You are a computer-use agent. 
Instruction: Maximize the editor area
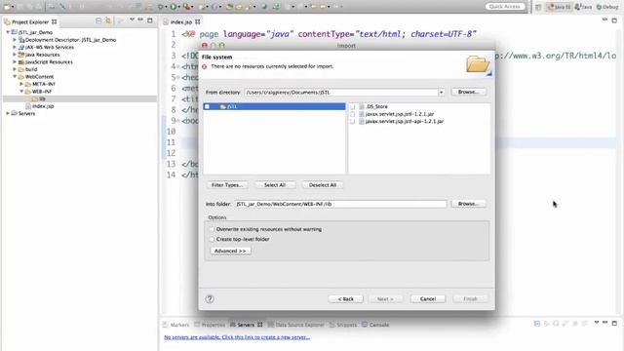614,19
